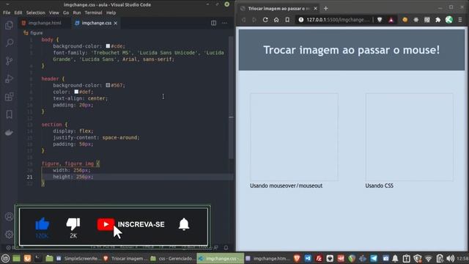Open the Edit menu
The width and height of the screenshot is (469, 264).
click(18, 12)
